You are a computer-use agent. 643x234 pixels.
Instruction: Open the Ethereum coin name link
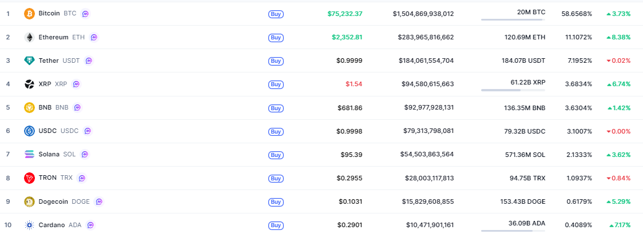pyautogui.click(x=53, y=37)
